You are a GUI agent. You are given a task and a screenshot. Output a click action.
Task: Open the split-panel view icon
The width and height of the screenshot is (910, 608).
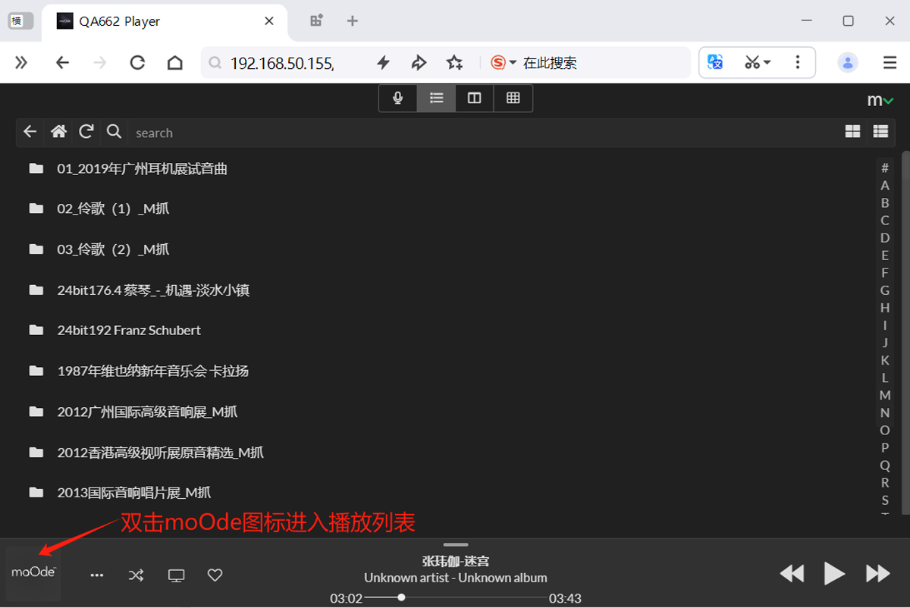coord(474,98)
